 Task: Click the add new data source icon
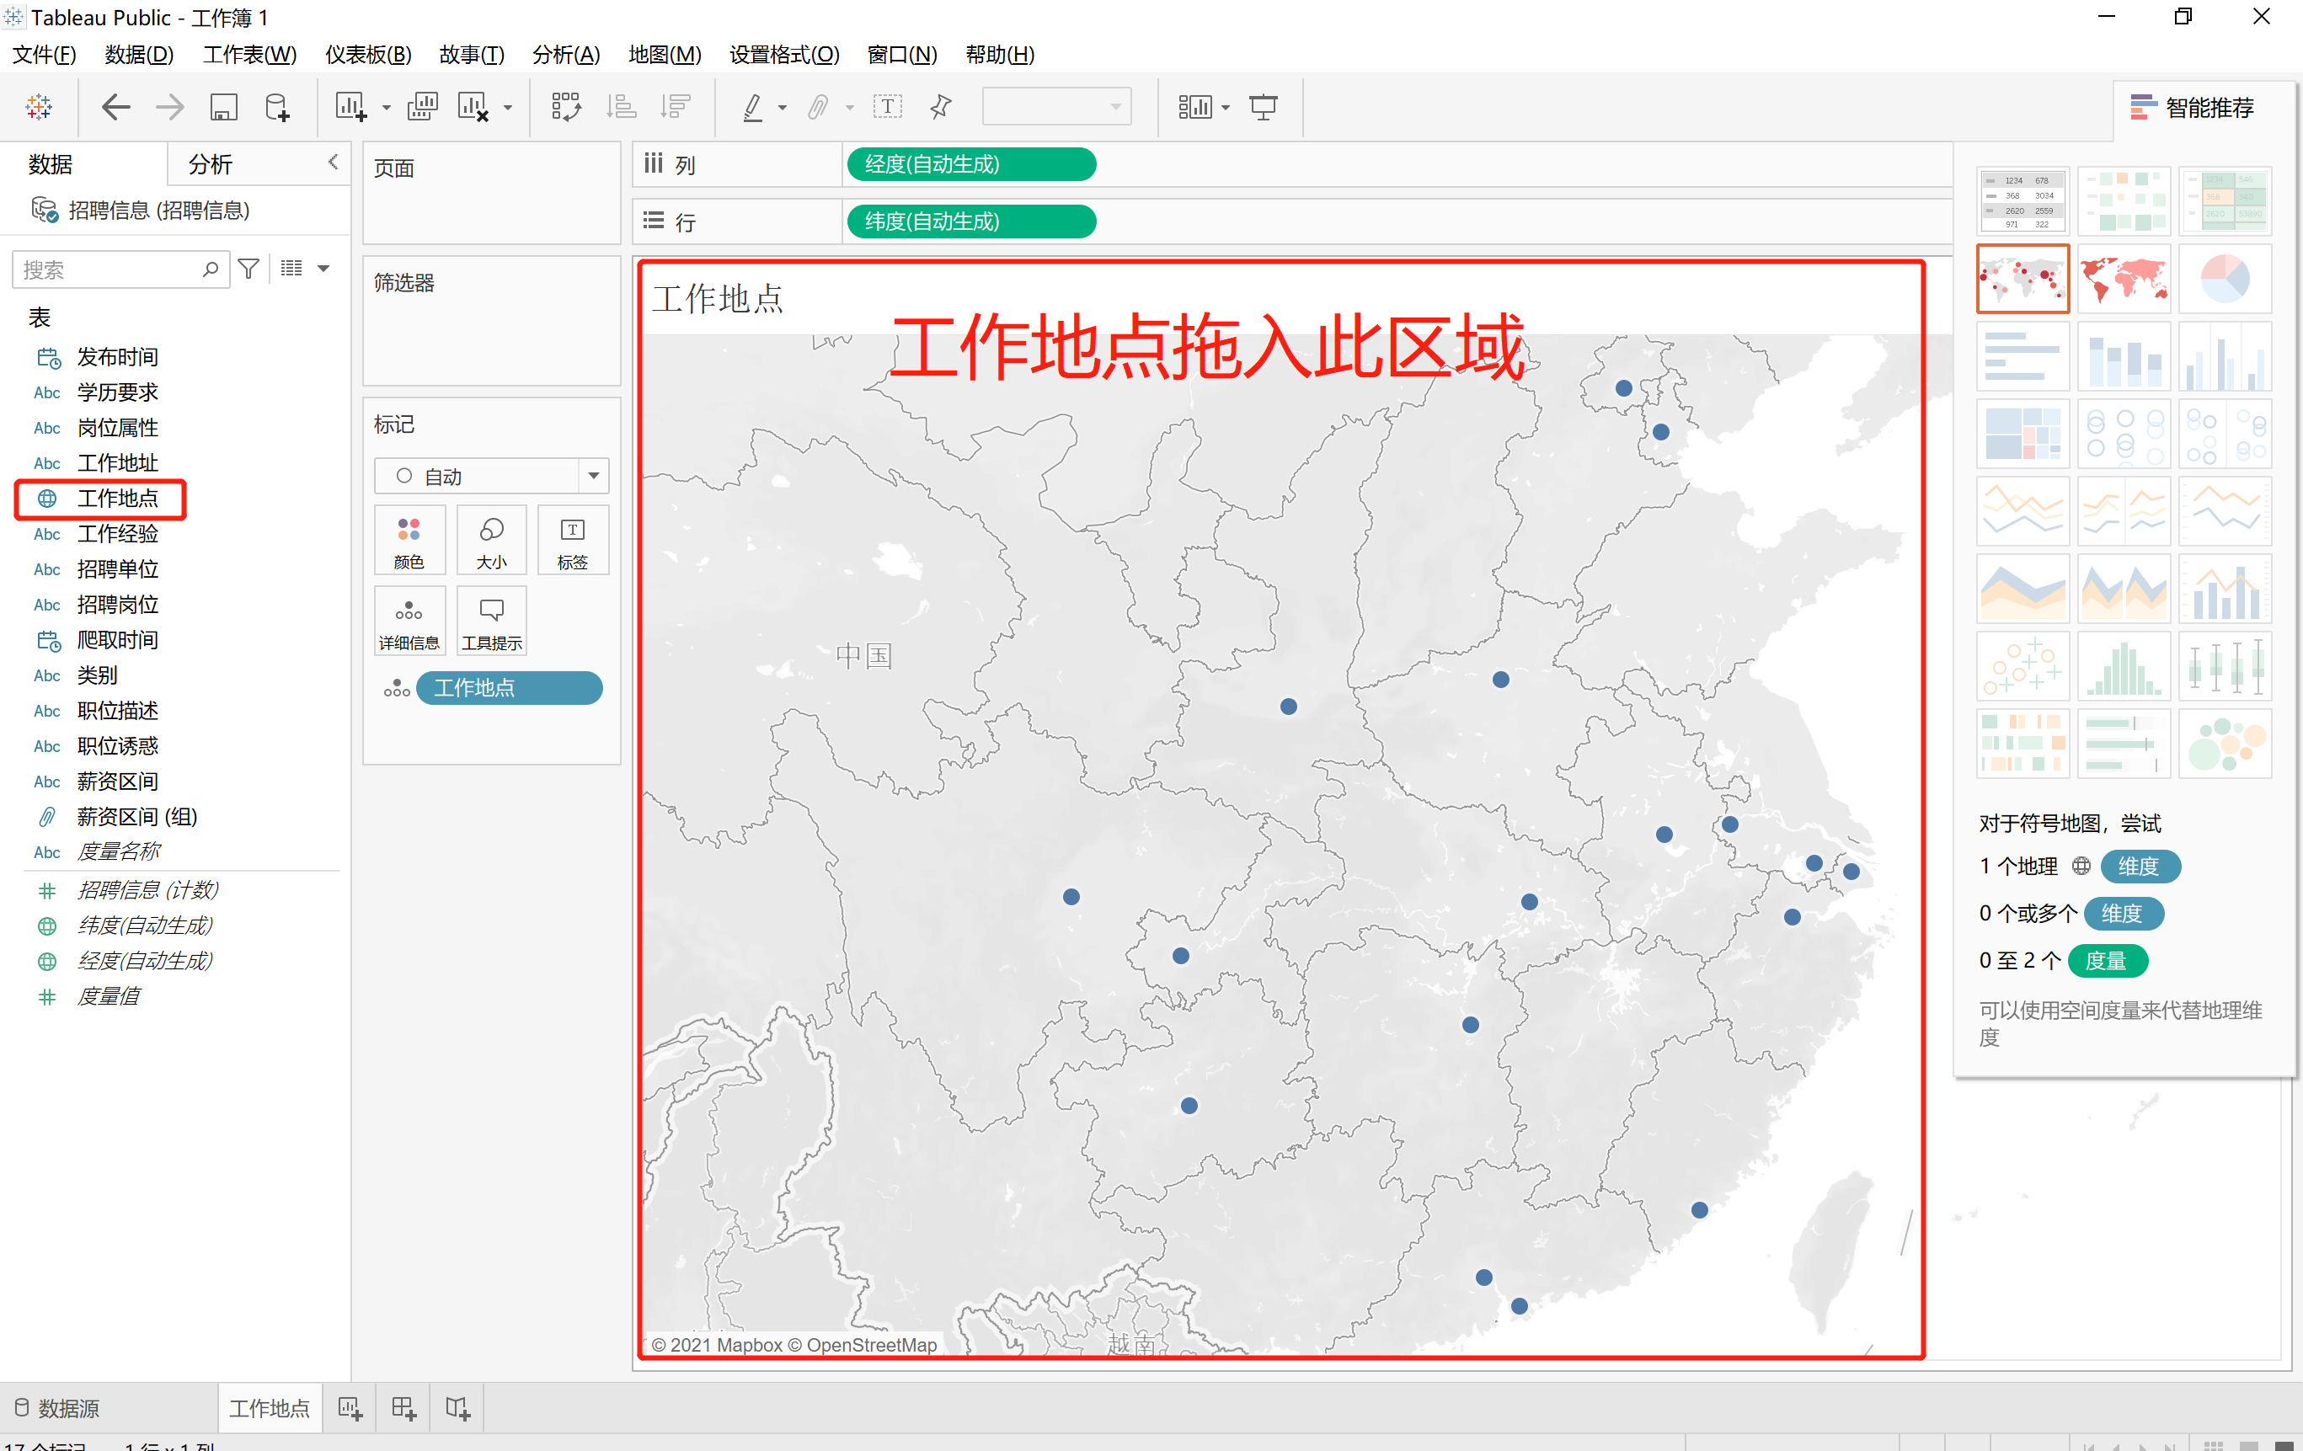[x=277, y=107]
